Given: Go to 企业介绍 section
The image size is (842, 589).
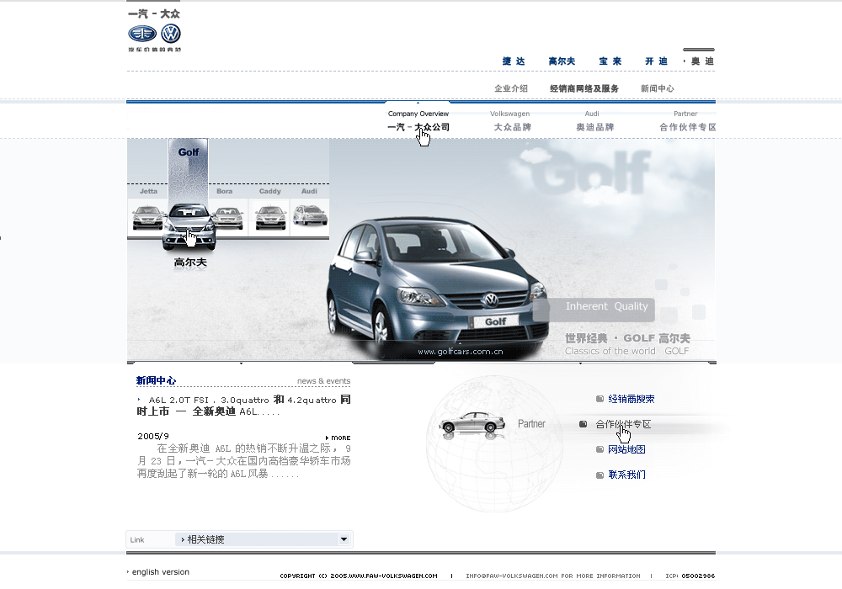Looking at the screenshot, I should [x=511, y=88].
